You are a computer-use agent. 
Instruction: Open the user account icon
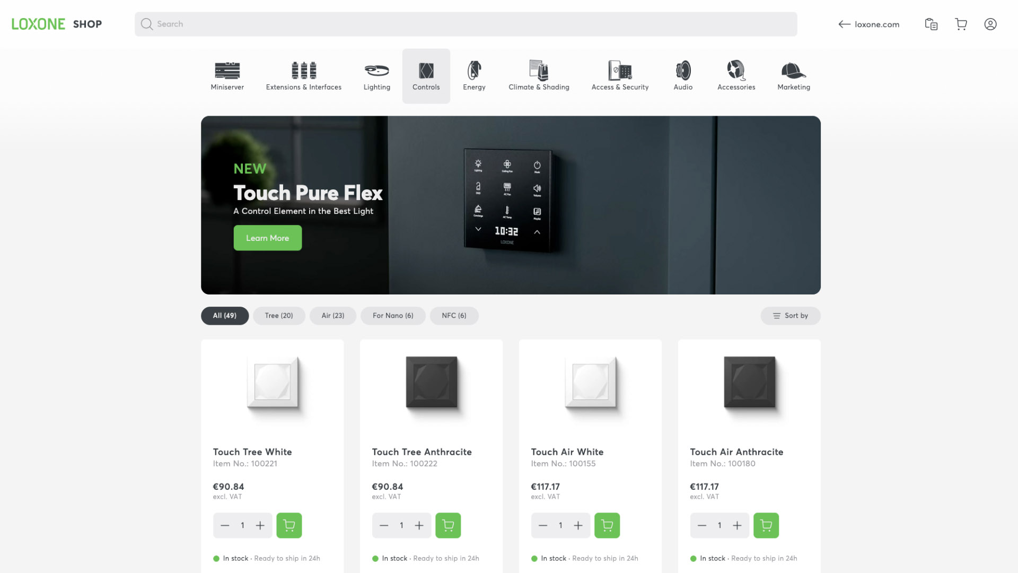990,24
